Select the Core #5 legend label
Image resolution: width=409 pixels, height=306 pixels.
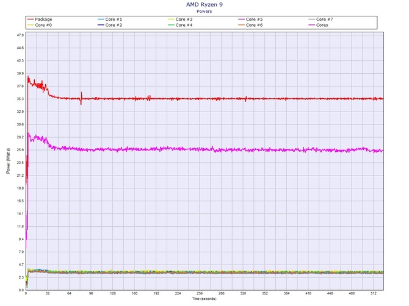click(x=255, y=20)
